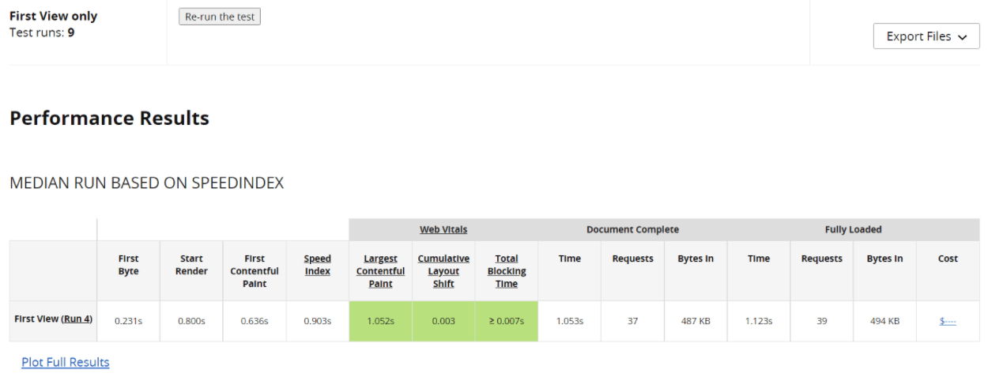Screen dimensions: 988x385
Task: Open Cumulative Layout Shift header link
Action: tap(443, 271)
